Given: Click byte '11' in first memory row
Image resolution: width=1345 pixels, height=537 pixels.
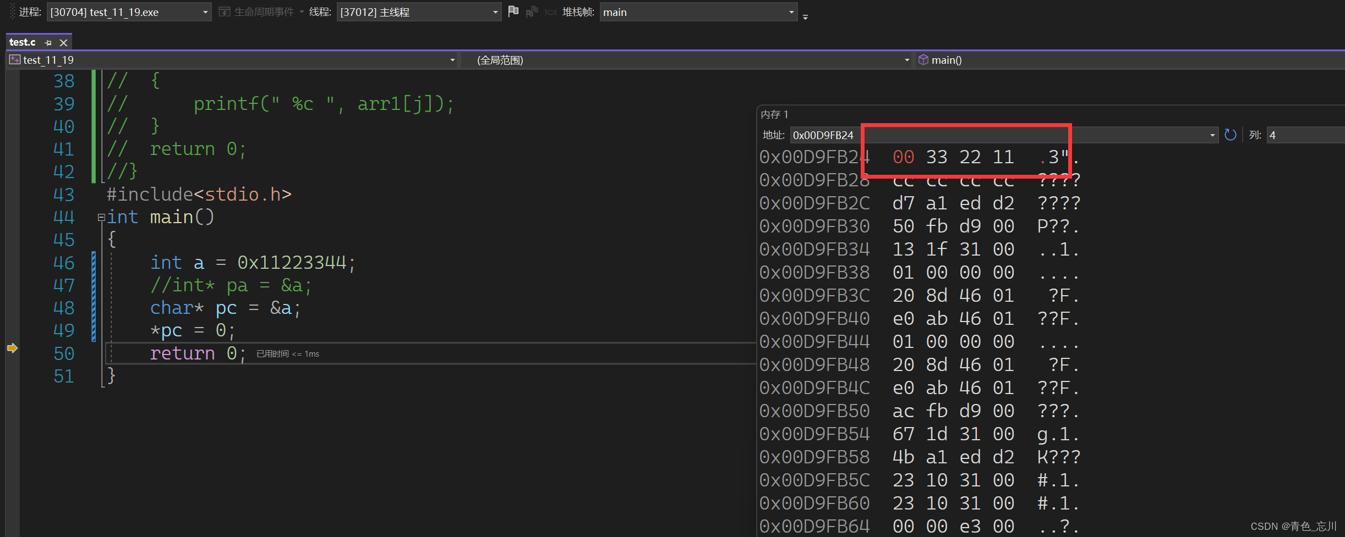Looking at the screenshot, I should coord(1003,157).
